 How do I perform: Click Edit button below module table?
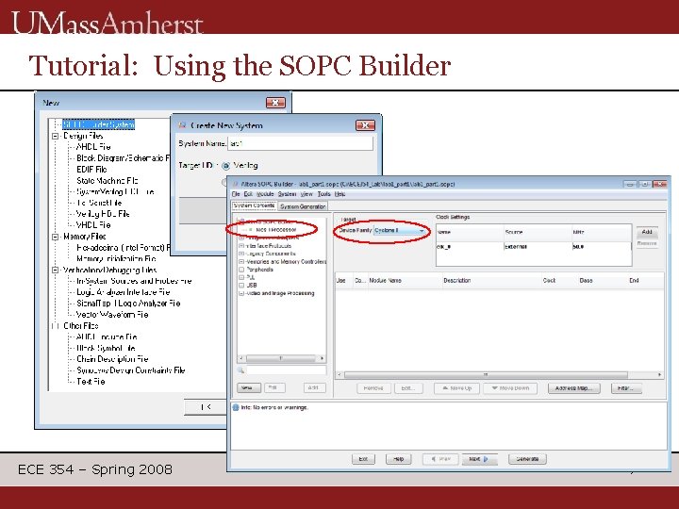(408, 388)
